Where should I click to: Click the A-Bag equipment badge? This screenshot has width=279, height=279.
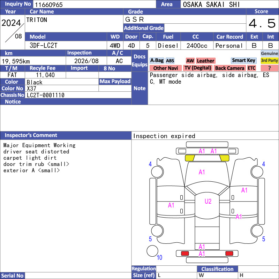[x=157, y=61]
